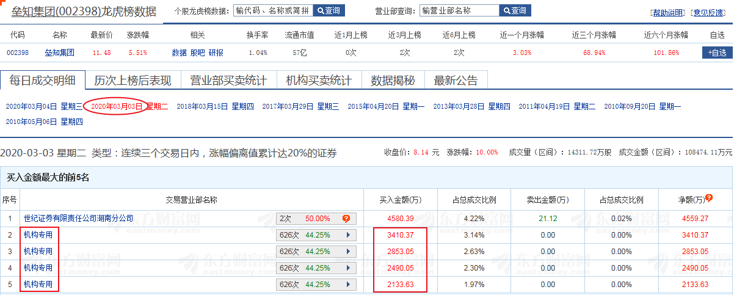Click the 2.30% ratio cell

(474, 268)
